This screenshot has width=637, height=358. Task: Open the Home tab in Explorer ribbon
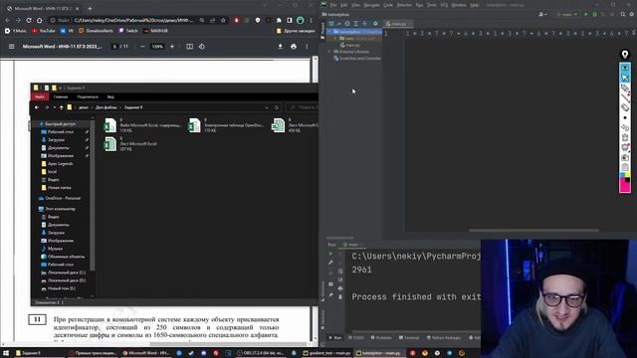tap(61, 96)
